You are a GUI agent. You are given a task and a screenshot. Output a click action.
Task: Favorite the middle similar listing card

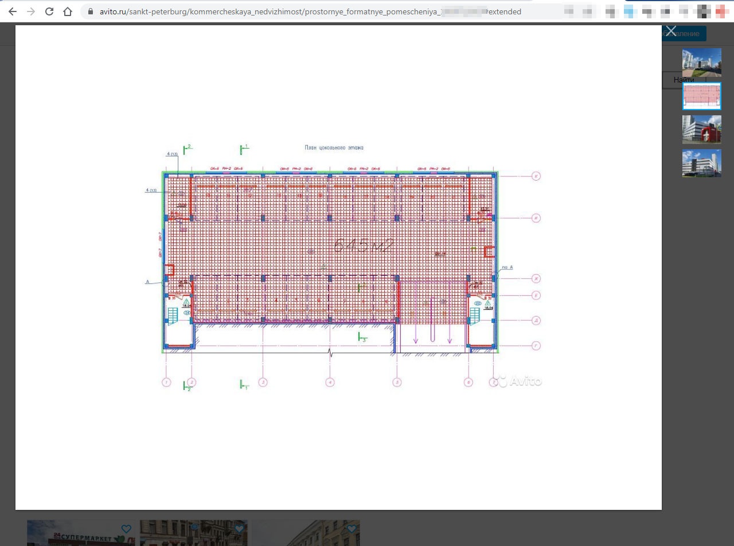[240, 529]
